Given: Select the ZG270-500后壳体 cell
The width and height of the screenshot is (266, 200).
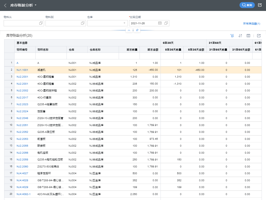Looking at the screenshot, I should pyautogui.click(x=51, y=166).
